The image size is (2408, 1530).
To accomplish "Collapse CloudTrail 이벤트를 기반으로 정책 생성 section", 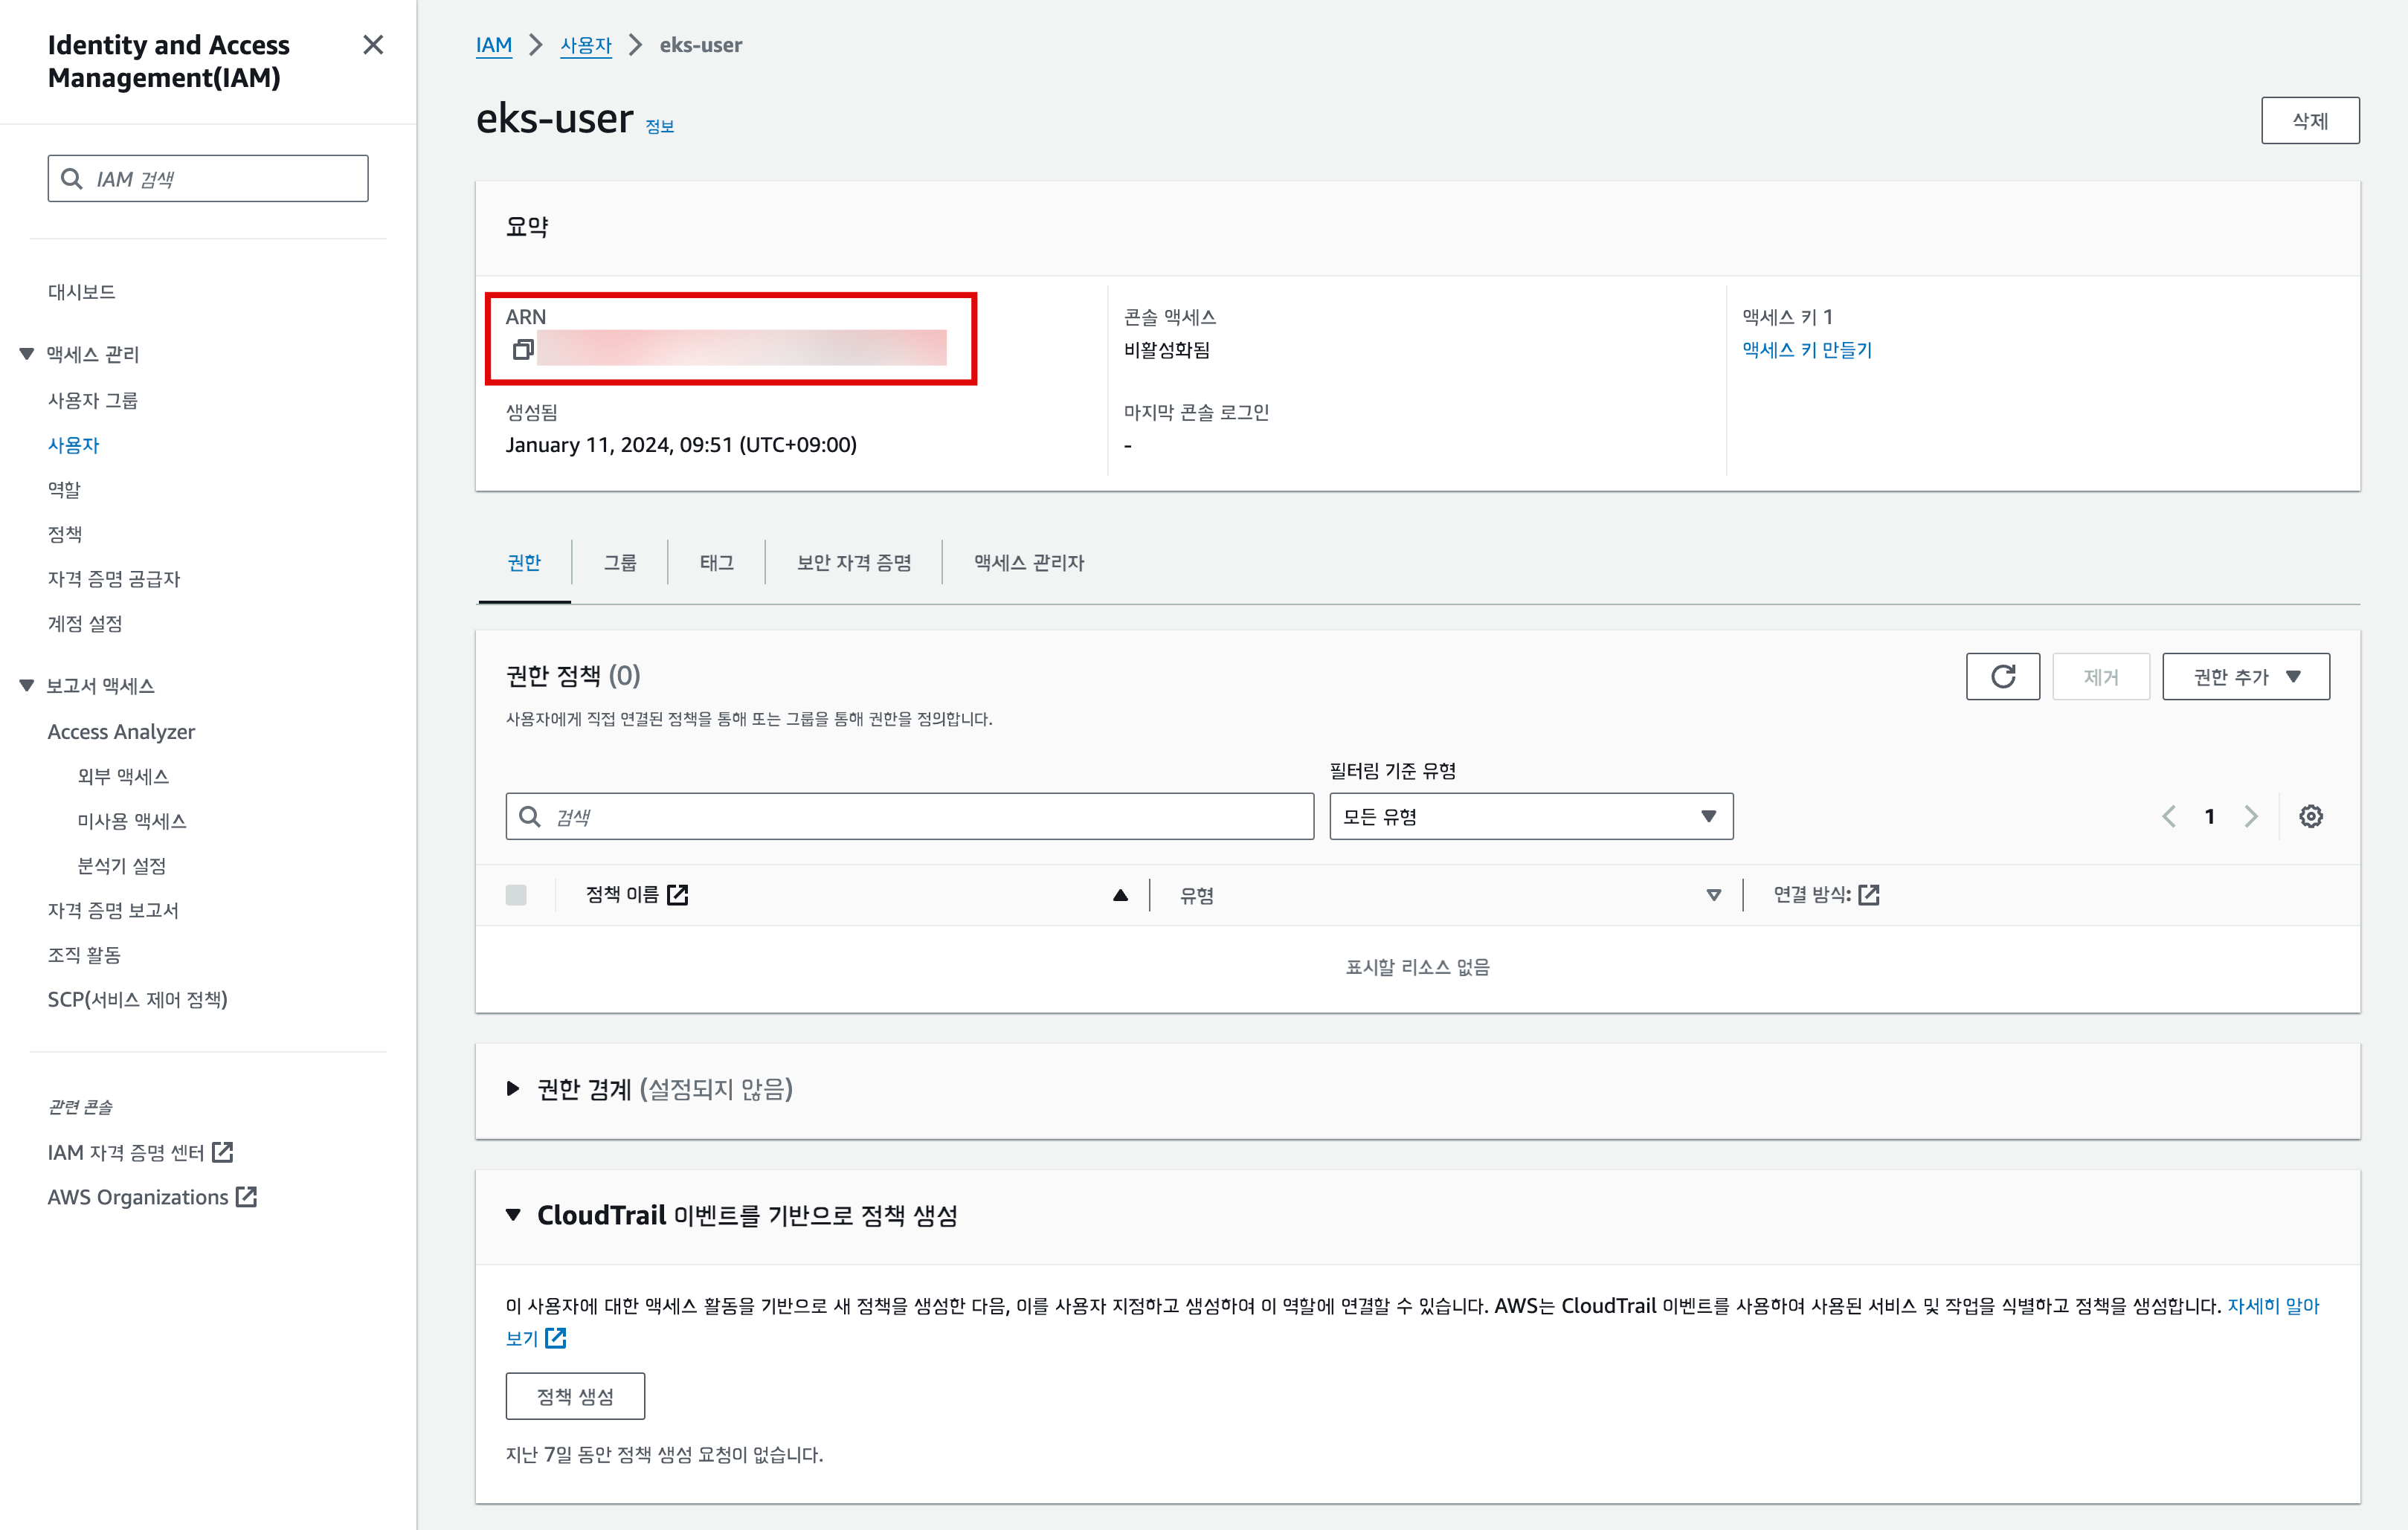I will 513,1215.
